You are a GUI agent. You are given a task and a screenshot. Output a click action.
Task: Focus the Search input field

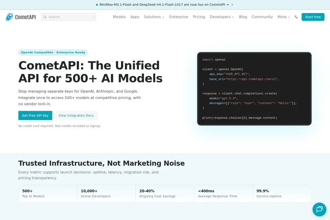pyautogui.click(x=68, y=17)
